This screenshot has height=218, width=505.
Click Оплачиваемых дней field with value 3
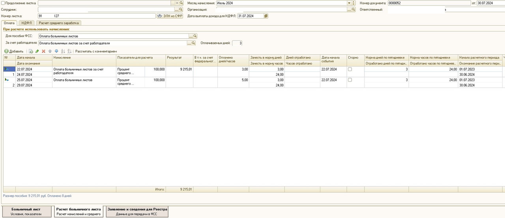tap(237, 43)
